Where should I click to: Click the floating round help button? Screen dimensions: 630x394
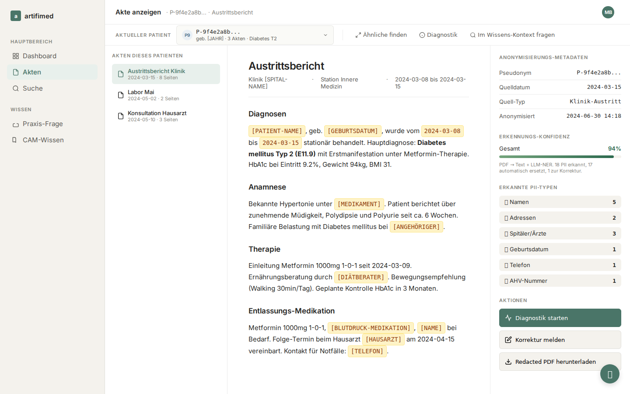pyautogui.click(x=610, y=374)
